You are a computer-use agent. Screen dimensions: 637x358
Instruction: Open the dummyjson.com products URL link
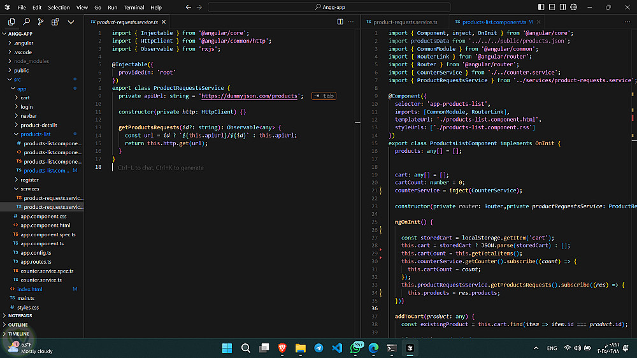click(250, 96)
